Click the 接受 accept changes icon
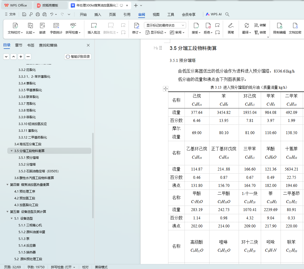The width and height of the screenshot is (304, 269). pyautogui.click(x=196, y=25)
